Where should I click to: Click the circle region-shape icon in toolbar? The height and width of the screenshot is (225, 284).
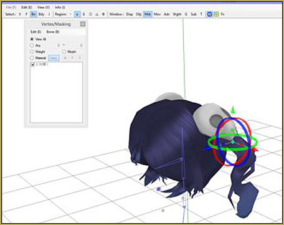click(x=90, y=14)
